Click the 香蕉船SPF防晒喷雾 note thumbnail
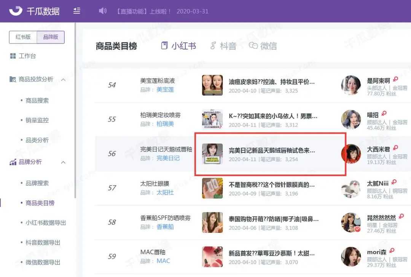This screenshot has height=277, width=411. point(212,223)
